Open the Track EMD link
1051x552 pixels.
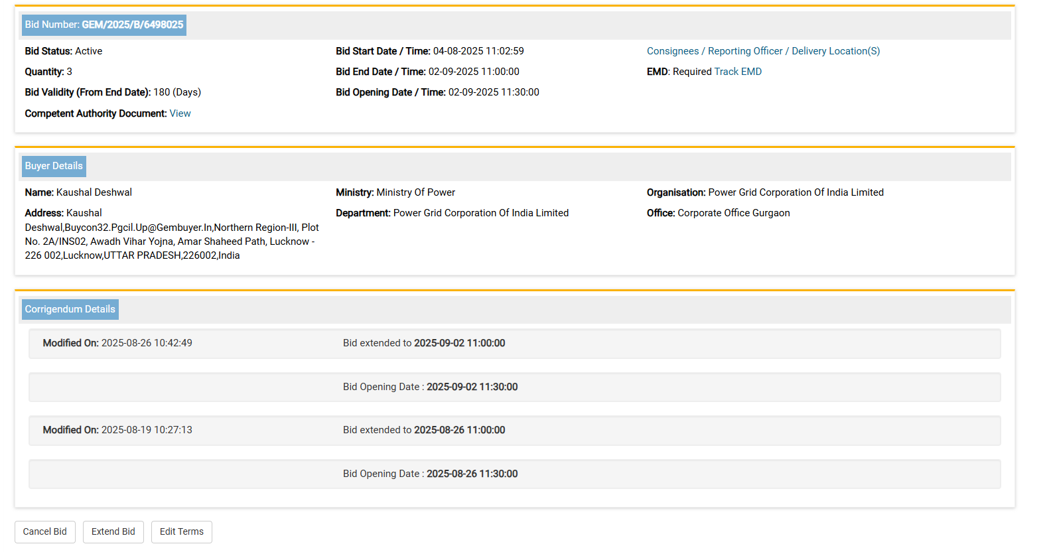point(738,72)
